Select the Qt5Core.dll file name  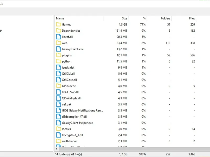click(69, 80)
